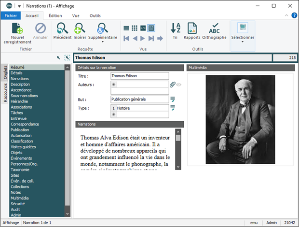Switch to the Raccourcis vertical tab

[x=5, y=93]
